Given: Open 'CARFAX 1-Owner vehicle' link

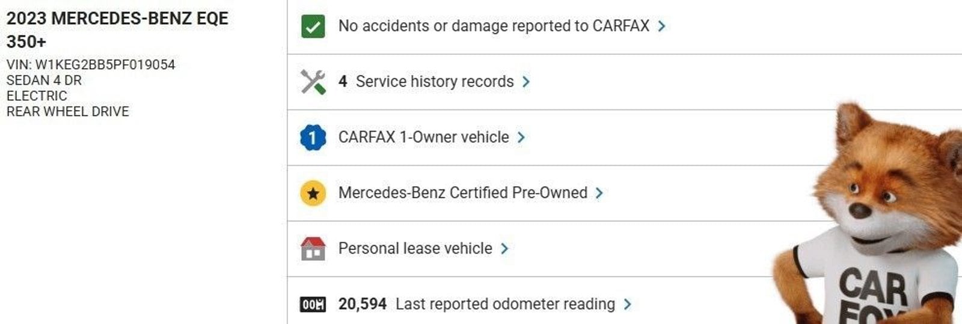Looking at the screenshot, I should (423, 137).
